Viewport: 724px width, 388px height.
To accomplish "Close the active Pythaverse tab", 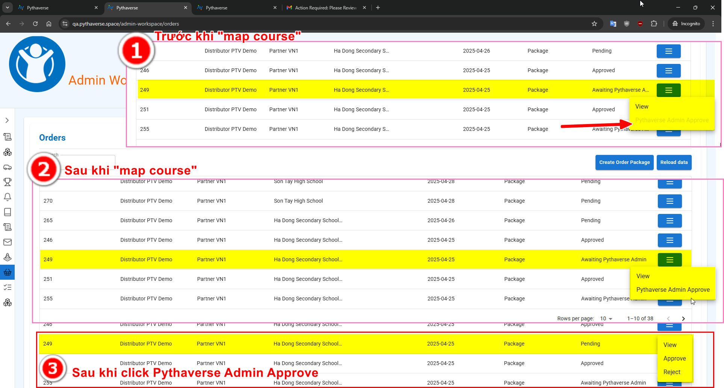I will pyautogui.click(x=186, y=8).
